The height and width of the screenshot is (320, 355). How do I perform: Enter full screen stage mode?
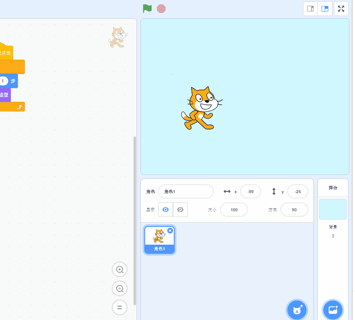click(341, 9)
